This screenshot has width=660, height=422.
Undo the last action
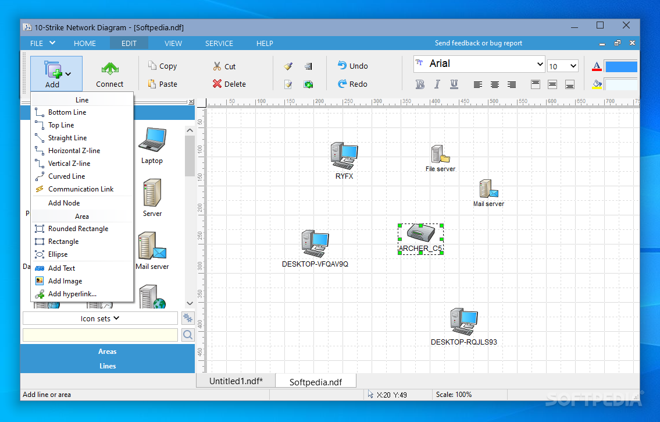(353, 66)
